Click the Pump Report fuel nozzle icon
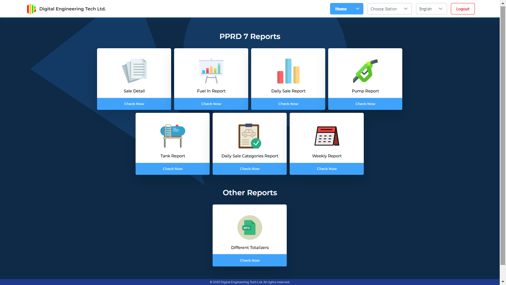The height and width of the screenshot is (285, 506). [x=365, y=71]
